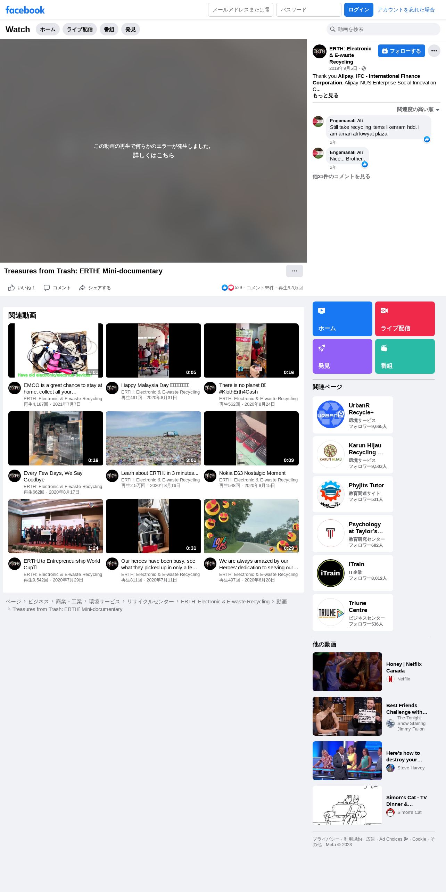The image size is (446, 892).
Task: Click the Steve Harvey channel icon
Action: click(x=390, y=768)
